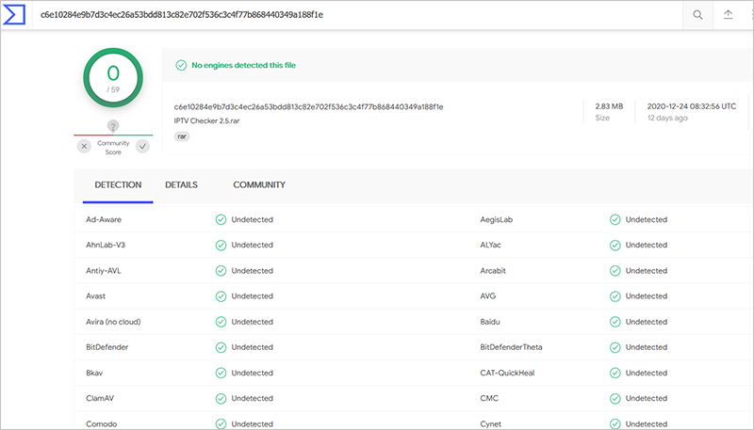Click the hash search input field
The width and height of the screenshot is (754, 430).
click(358, 15)
